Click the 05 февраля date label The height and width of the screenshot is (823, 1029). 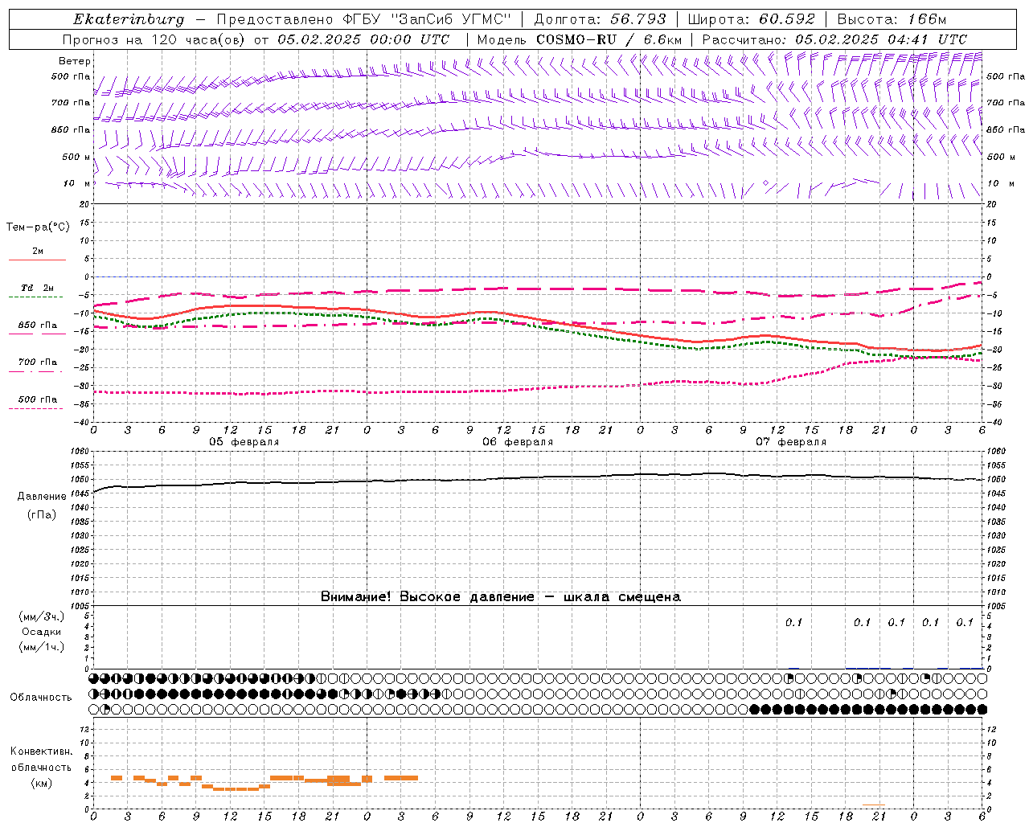click(244, 442)
